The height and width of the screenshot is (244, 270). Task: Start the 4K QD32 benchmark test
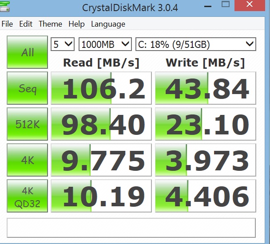pyautogui.click(x=27, y=196)
